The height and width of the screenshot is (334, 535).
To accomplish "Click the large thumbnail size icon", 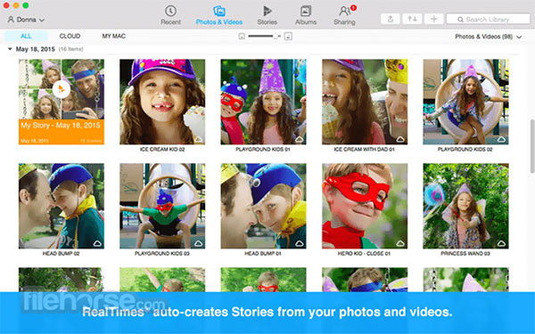I will point(288,37).
